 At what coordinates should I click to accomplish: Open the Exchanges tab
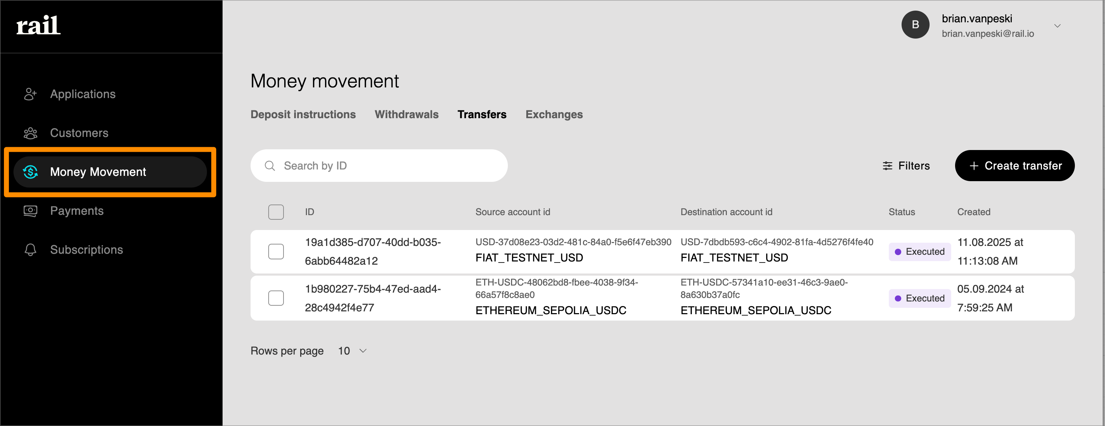pos(554,115)
